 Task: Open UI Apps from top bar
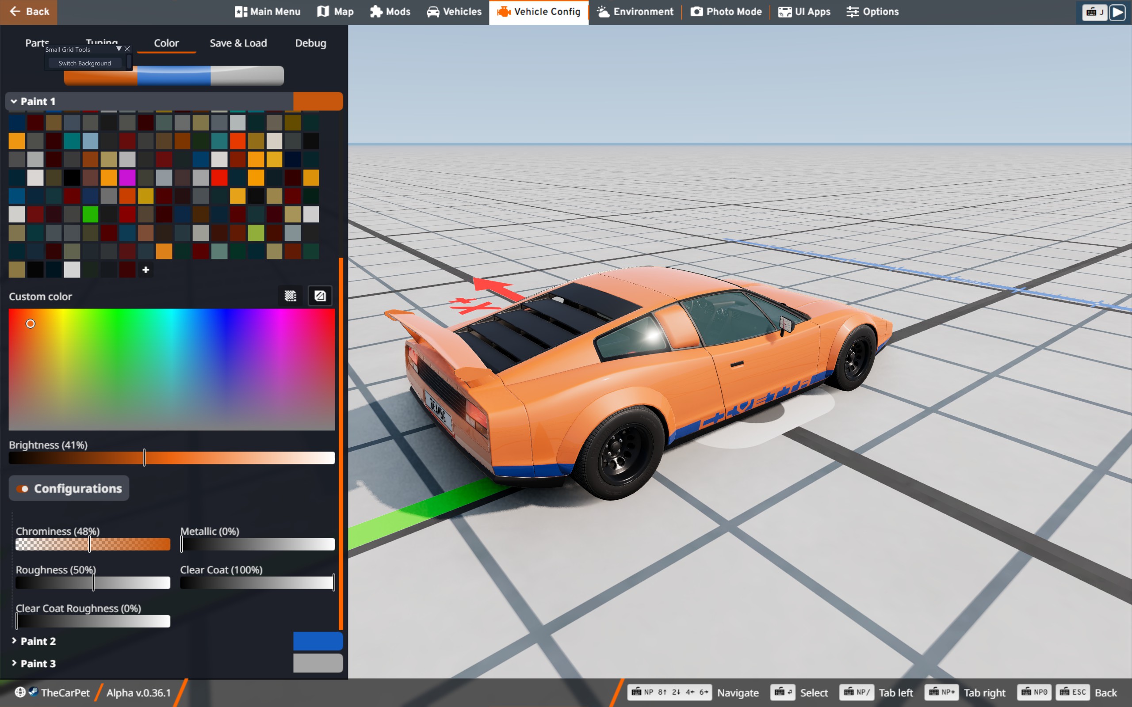pos(804,11)
